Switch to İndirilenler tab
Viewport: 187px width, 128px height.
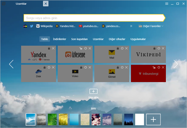tap(60, 39)
